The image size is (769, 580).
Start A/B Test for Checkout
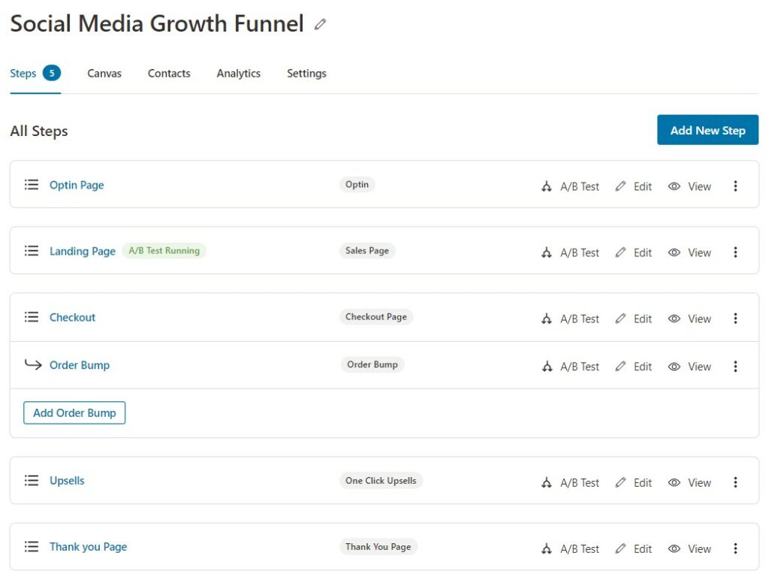pyautogui.click(x=571, y=319)
